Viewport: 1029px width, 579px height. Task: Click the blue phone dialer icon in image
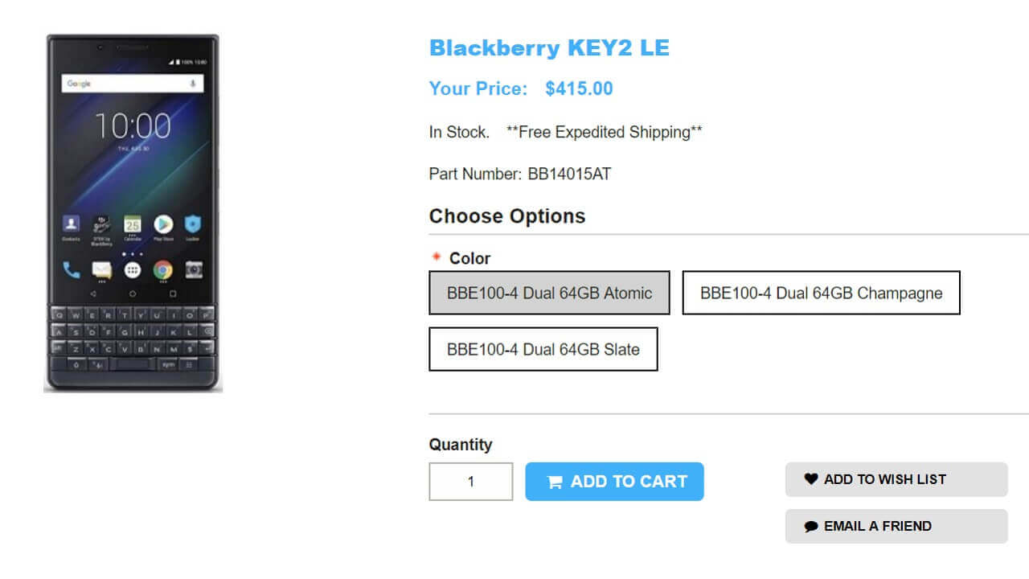click(x=72, y=270)
